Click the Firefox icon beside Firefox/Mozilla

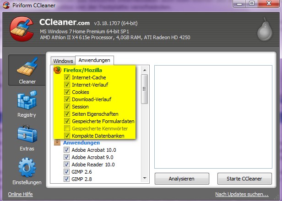point(58,70)
